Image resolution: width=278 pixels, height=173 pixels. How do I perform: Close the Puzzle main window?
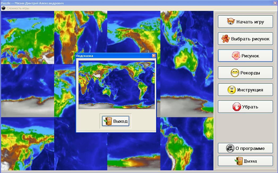pyautogui.click(x=275, y=3)
